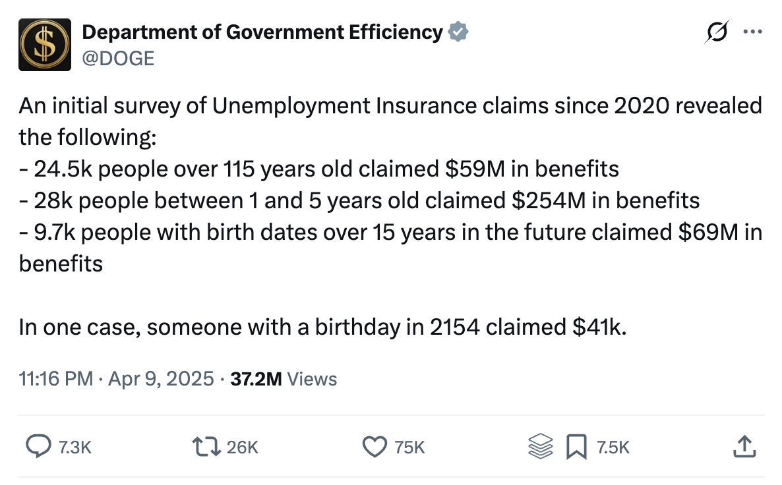Like the post with the heart icon
The width and height of the screenshot is (782, 485).
click(375, 447)
